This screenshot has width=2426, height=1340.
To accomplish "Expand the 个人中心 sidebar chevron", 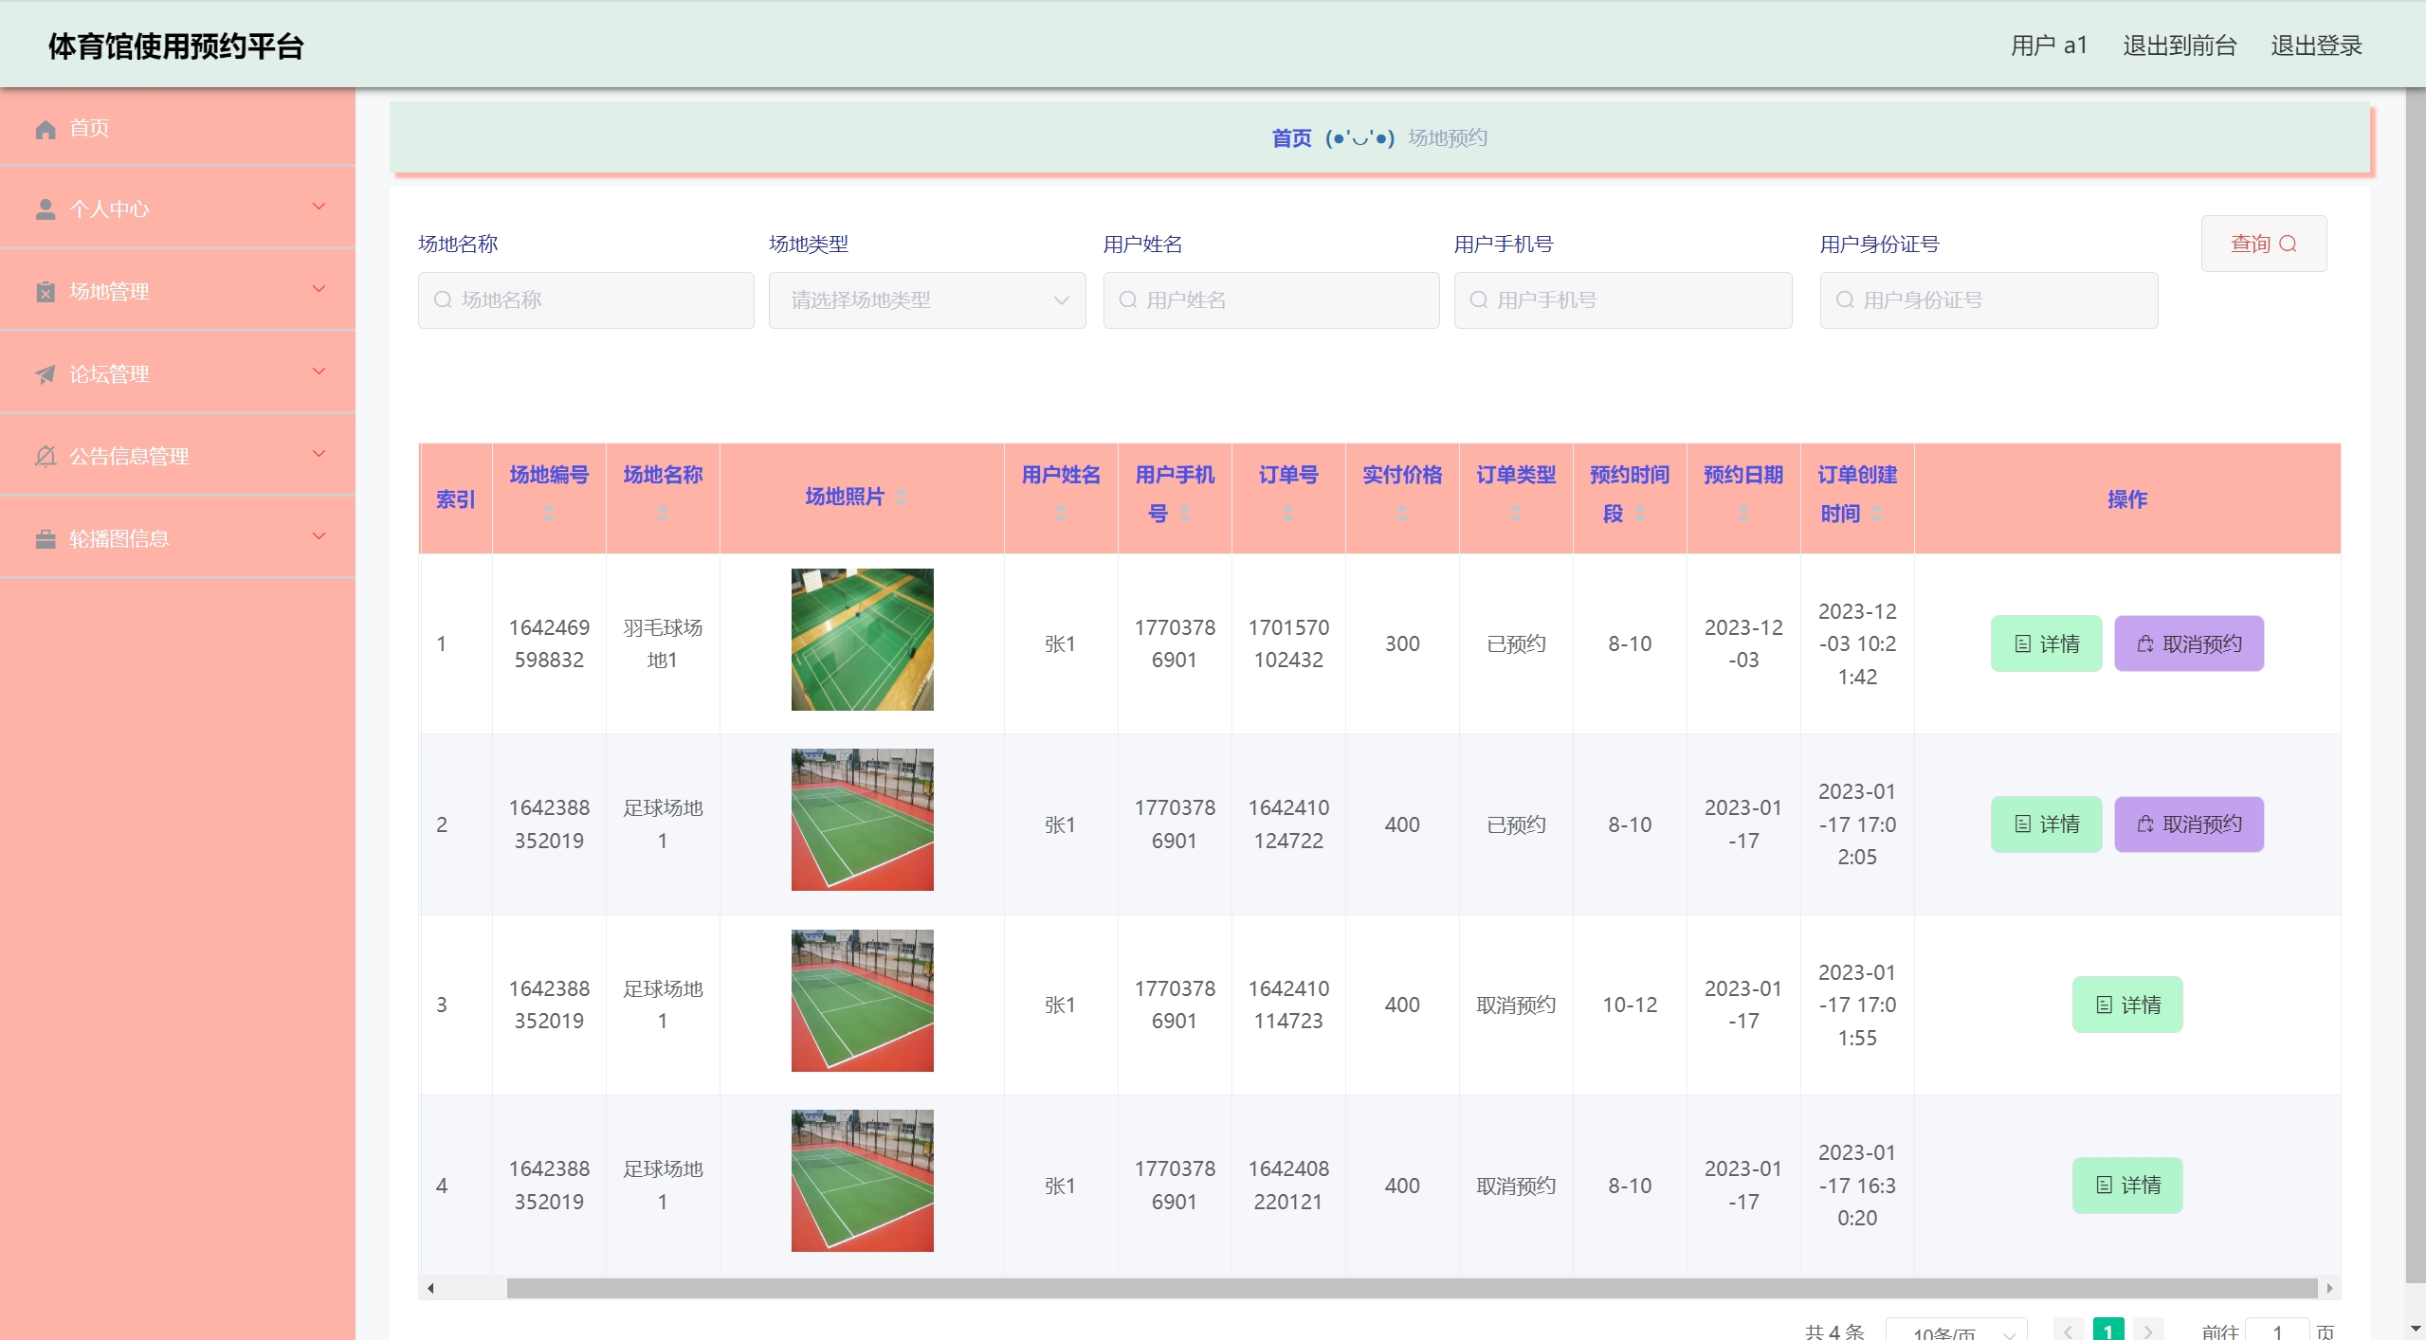I will [319, 207].
